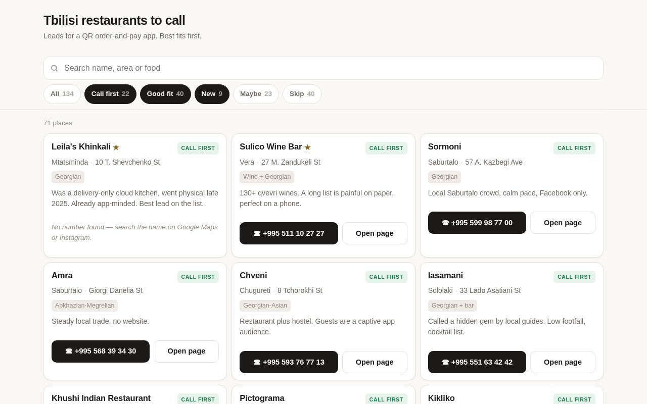Click the Khushi Indian Restaurant title
This screenshot has width=647, height=404.
101,398
